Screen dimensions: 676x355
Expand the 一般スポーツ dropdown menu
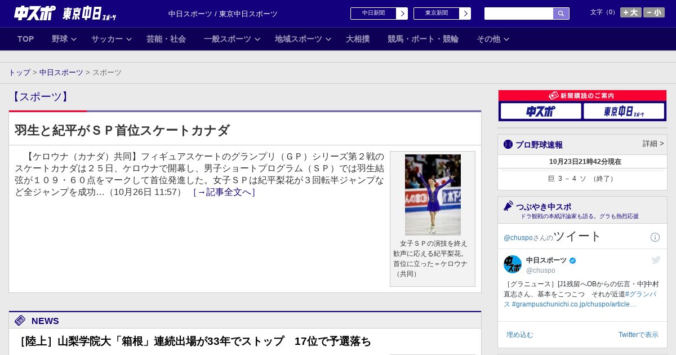232,39
